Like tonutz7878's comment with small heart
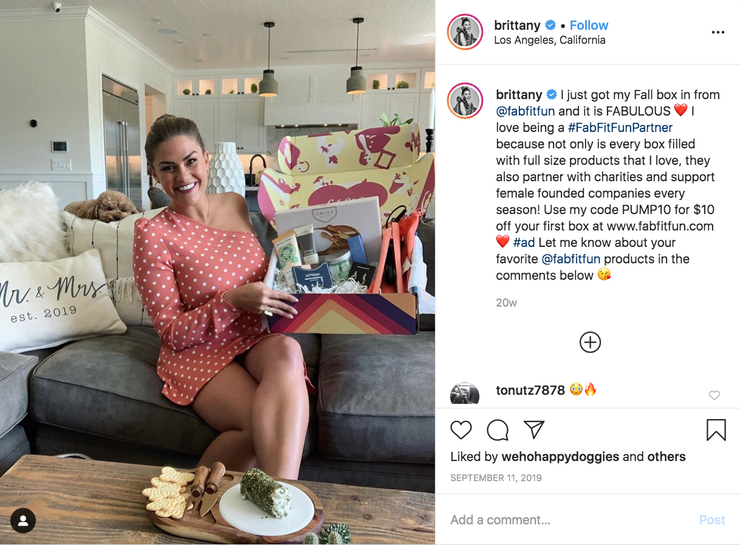The height and width of the screenshot is (545, 740). [714, 395]
